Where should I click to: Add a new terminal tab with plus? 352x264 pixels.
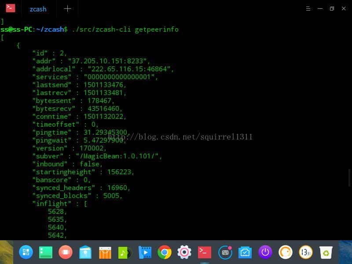coord(67,9)
